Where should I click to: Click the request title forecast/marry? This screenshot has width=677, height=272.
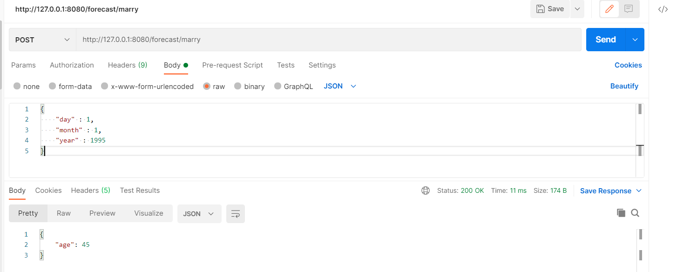[x=77, y=9]
